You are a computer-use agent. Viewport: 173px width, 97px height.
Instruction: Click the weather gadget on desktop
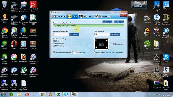[139, 5]
